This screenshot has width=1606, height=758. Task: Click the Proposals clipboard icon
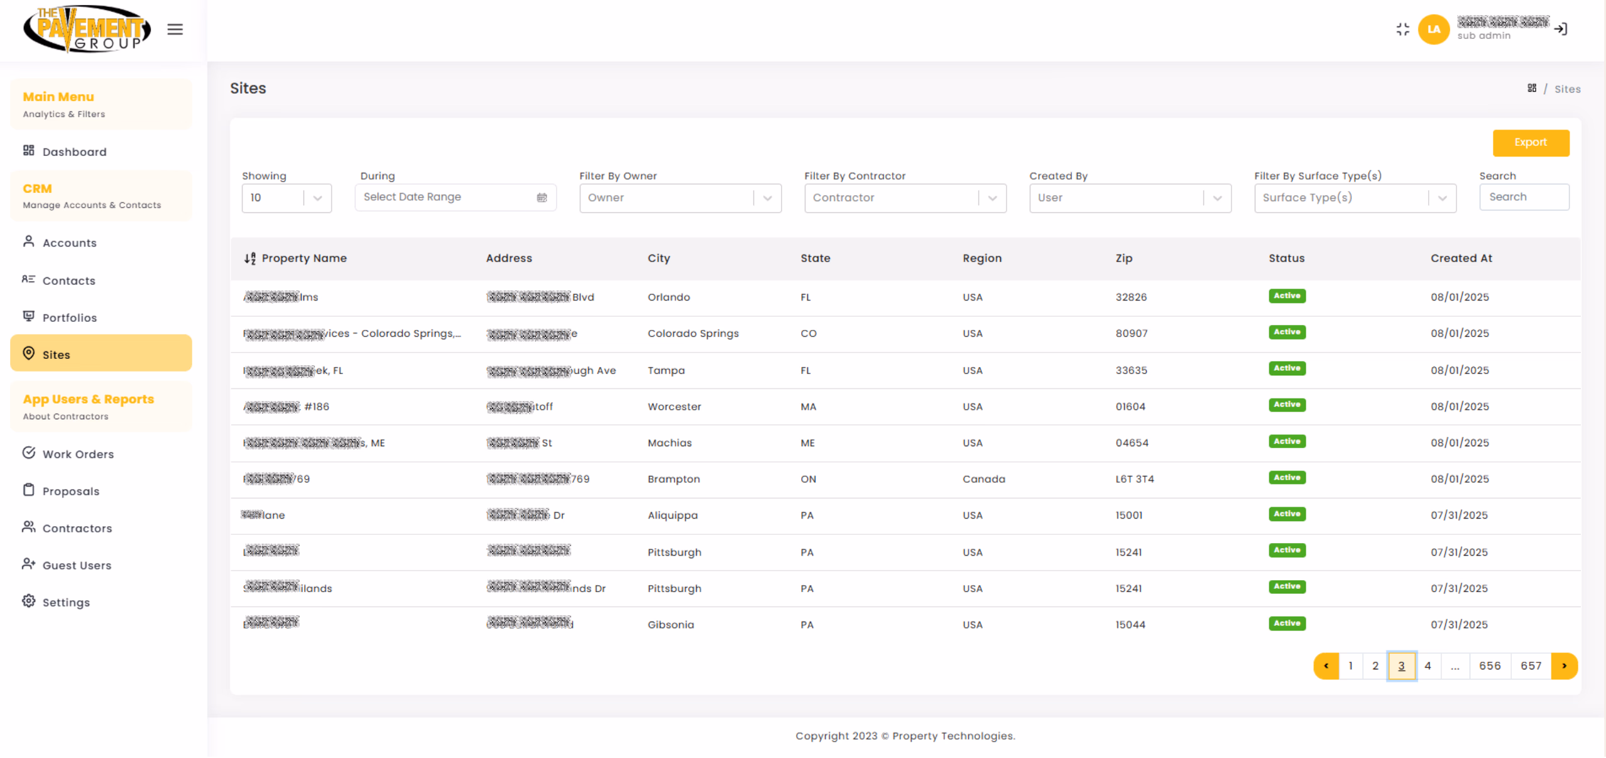click(28, 490)
